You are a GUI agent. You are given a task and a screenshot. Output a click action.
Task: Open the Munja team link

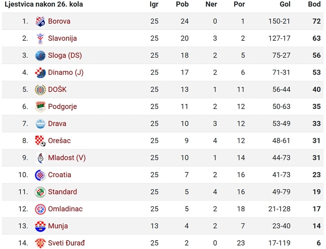pyautogui.click(x=58, y=226)
